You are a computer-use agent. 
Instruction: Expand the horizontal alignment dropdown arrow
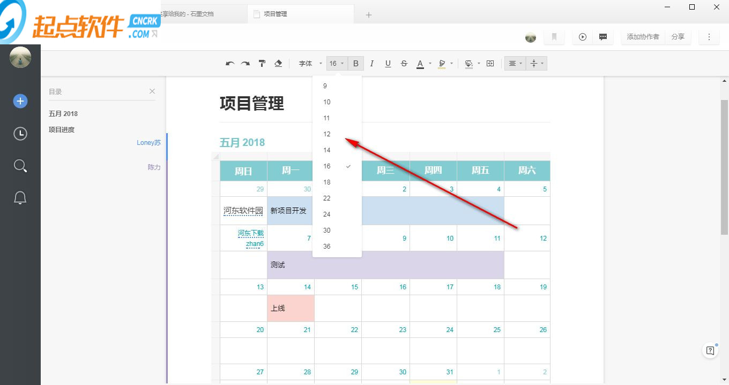tap(521, 64)
